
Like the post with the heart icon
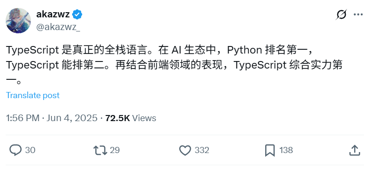[185, 150]
